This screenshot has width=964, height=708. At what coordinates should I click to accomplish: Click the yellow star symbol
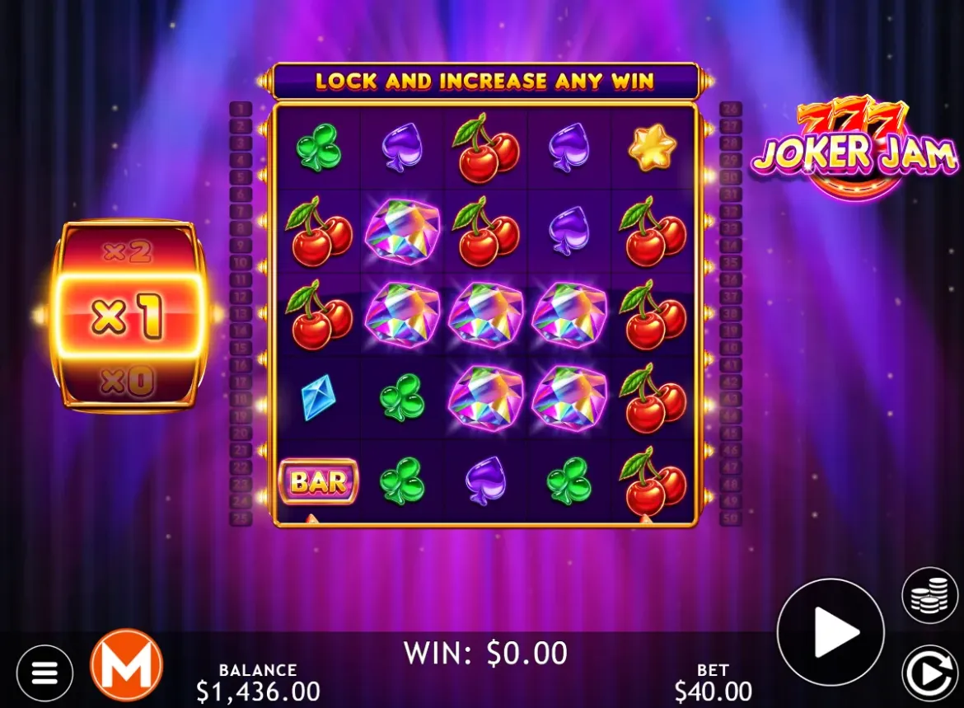click(653, 148)
